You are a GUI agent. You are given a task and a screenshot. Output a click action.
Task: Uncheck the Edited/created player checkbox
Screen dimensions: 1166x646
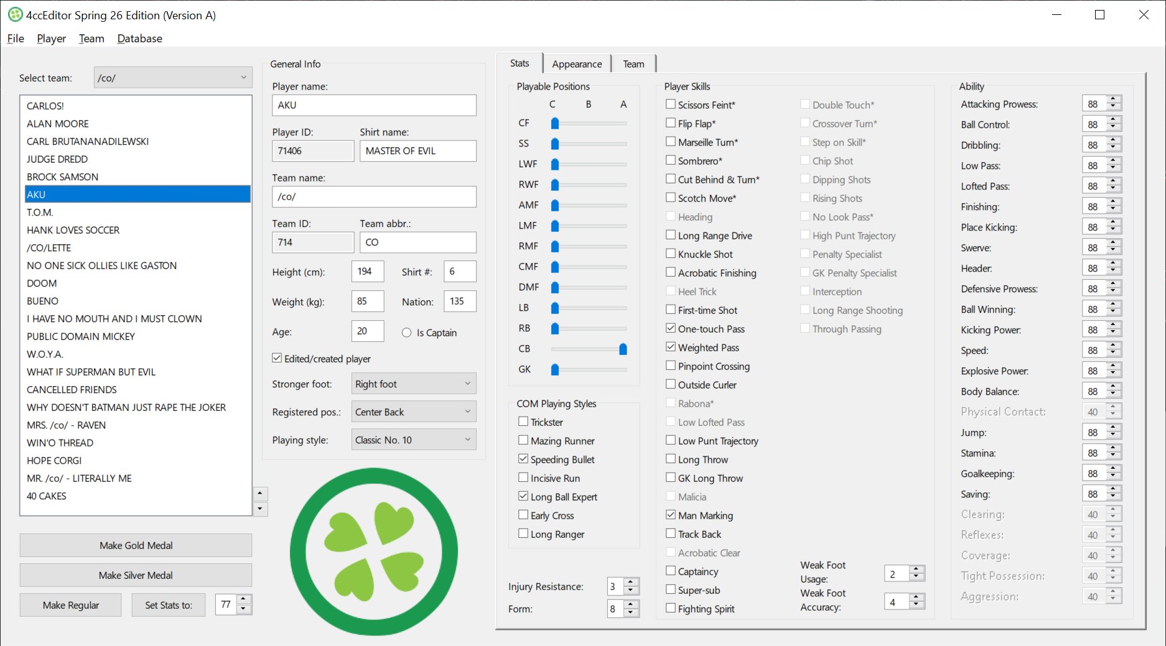277,358
